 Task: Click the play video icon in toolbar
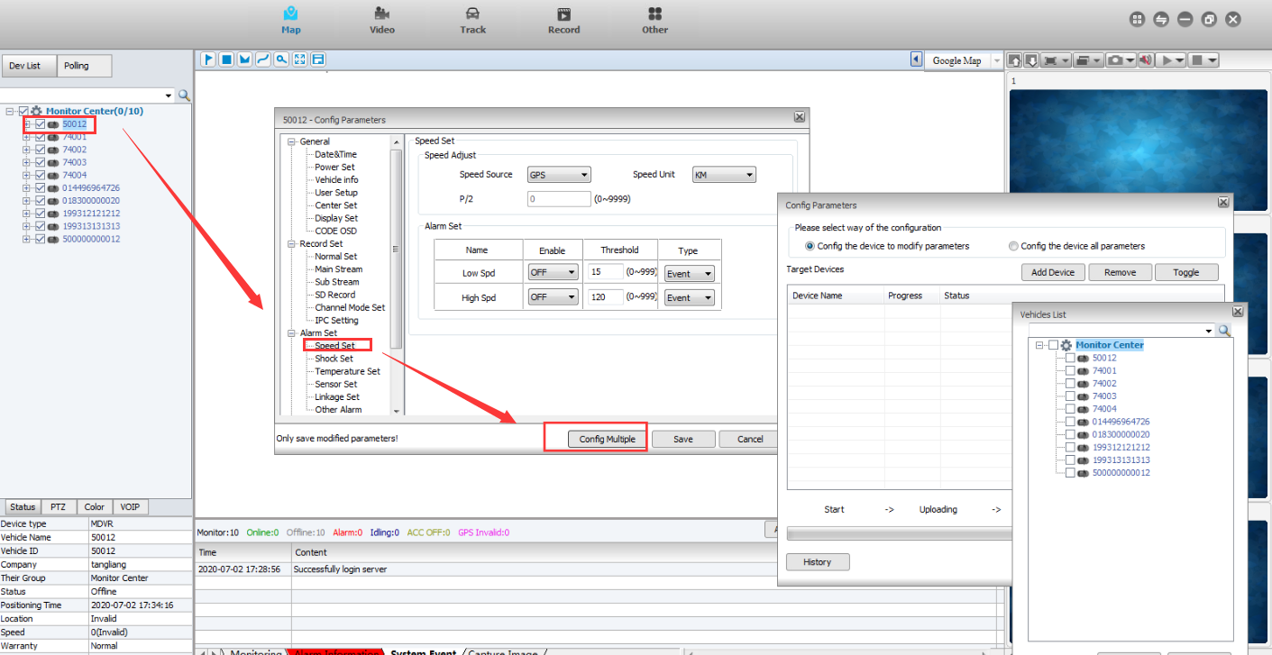1167,60
